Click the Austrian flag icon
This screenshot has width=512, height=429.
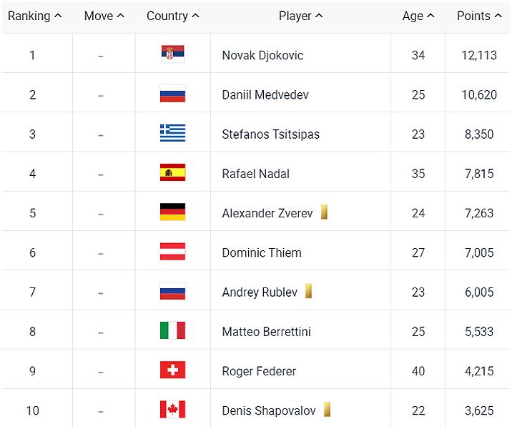coord(173,252)
